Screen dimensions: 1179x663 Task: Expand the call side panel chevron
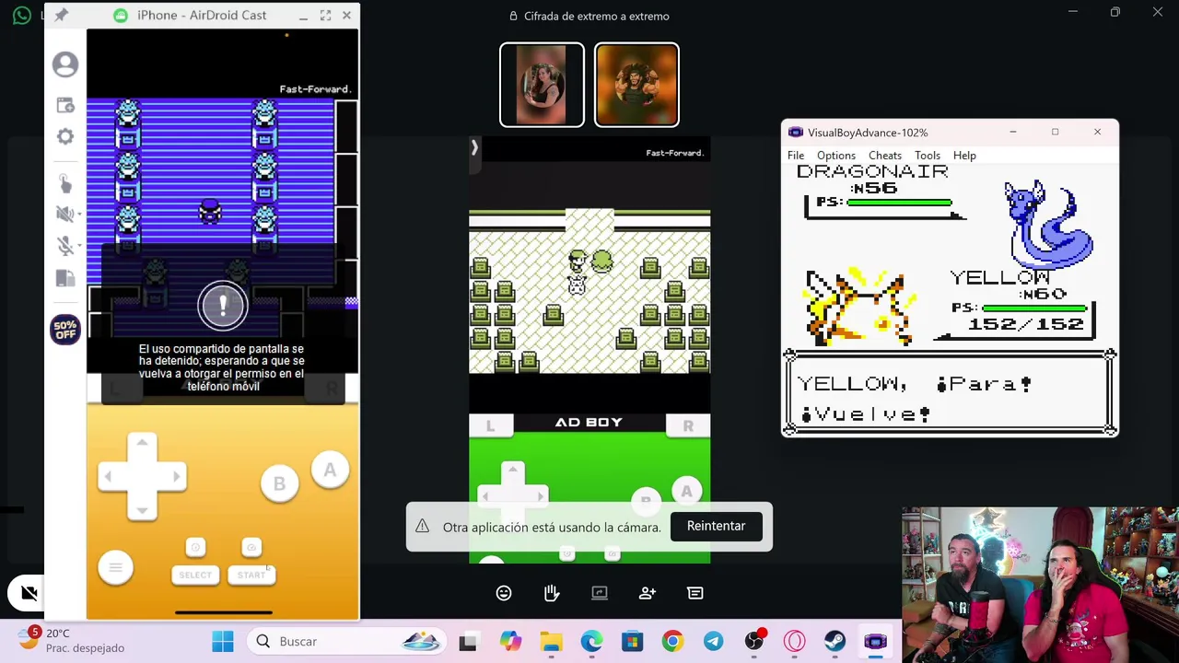(474, 147)
